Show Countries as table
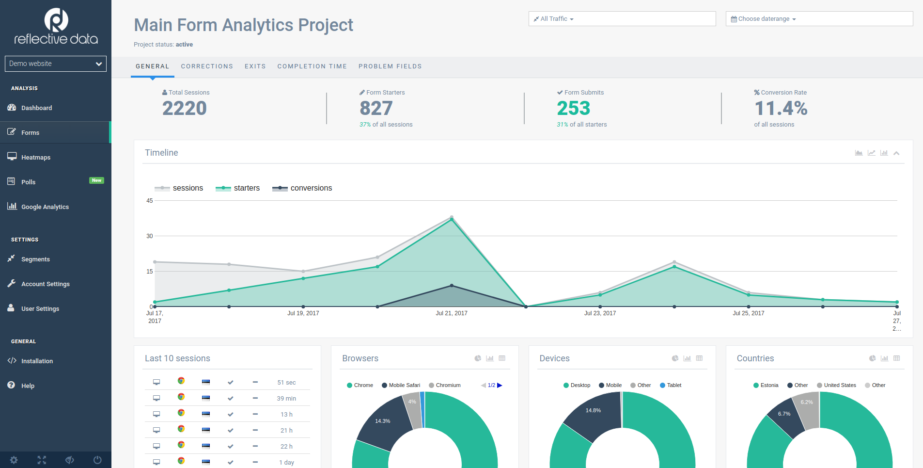Image resolution: width=923 pixels, height=468 pixels. point(896,358)
